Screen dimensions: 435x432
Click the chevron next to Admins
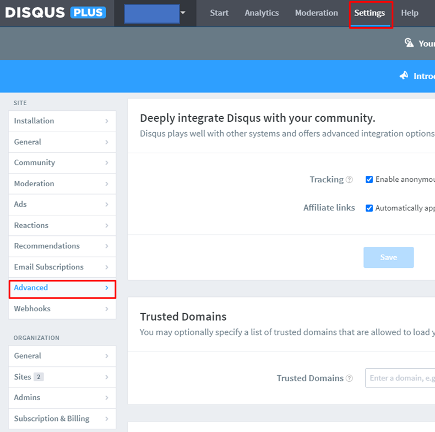pyautogui.click(x=107, y=398)
